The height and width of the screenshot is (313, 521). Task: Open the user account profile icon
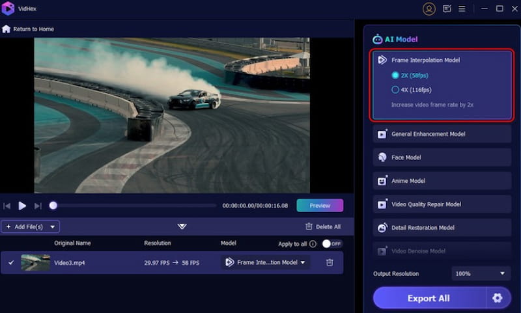429,9
